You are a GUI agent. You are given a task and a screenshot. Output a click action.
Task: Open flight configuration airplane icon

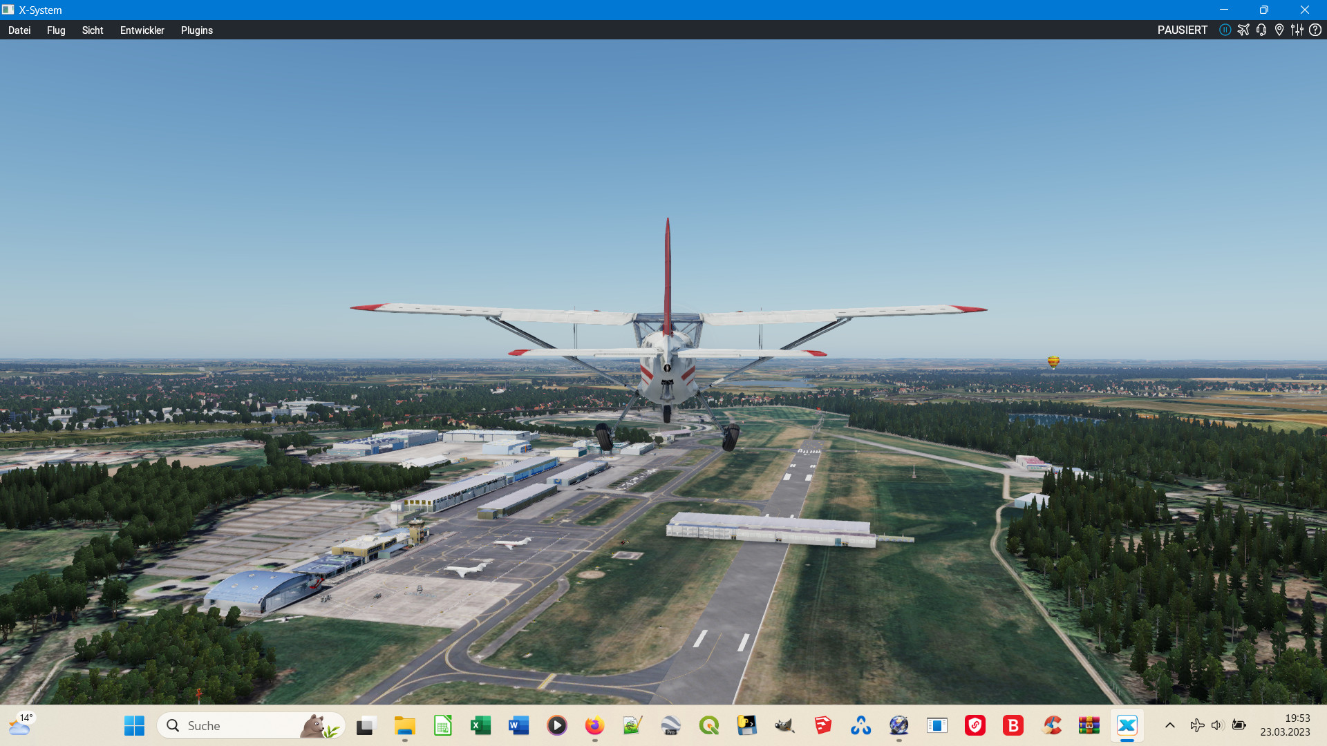[1243, 30]
